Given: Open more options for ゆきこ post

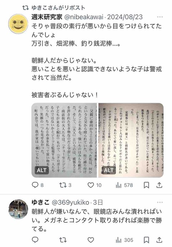Looking at the screenshot, I should pyautogui.click(x=160, y=202).
